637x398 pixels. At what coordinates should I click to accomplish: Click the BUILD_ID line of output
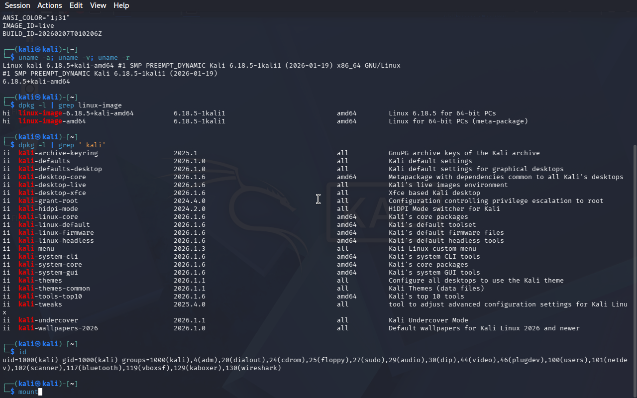coord(52,34)
